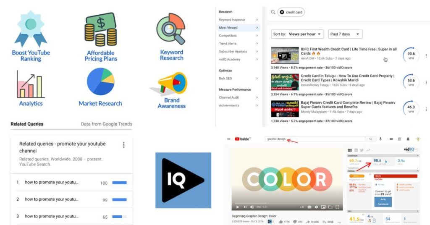Open the YouTube hamburger menu

tap(229, 139)
